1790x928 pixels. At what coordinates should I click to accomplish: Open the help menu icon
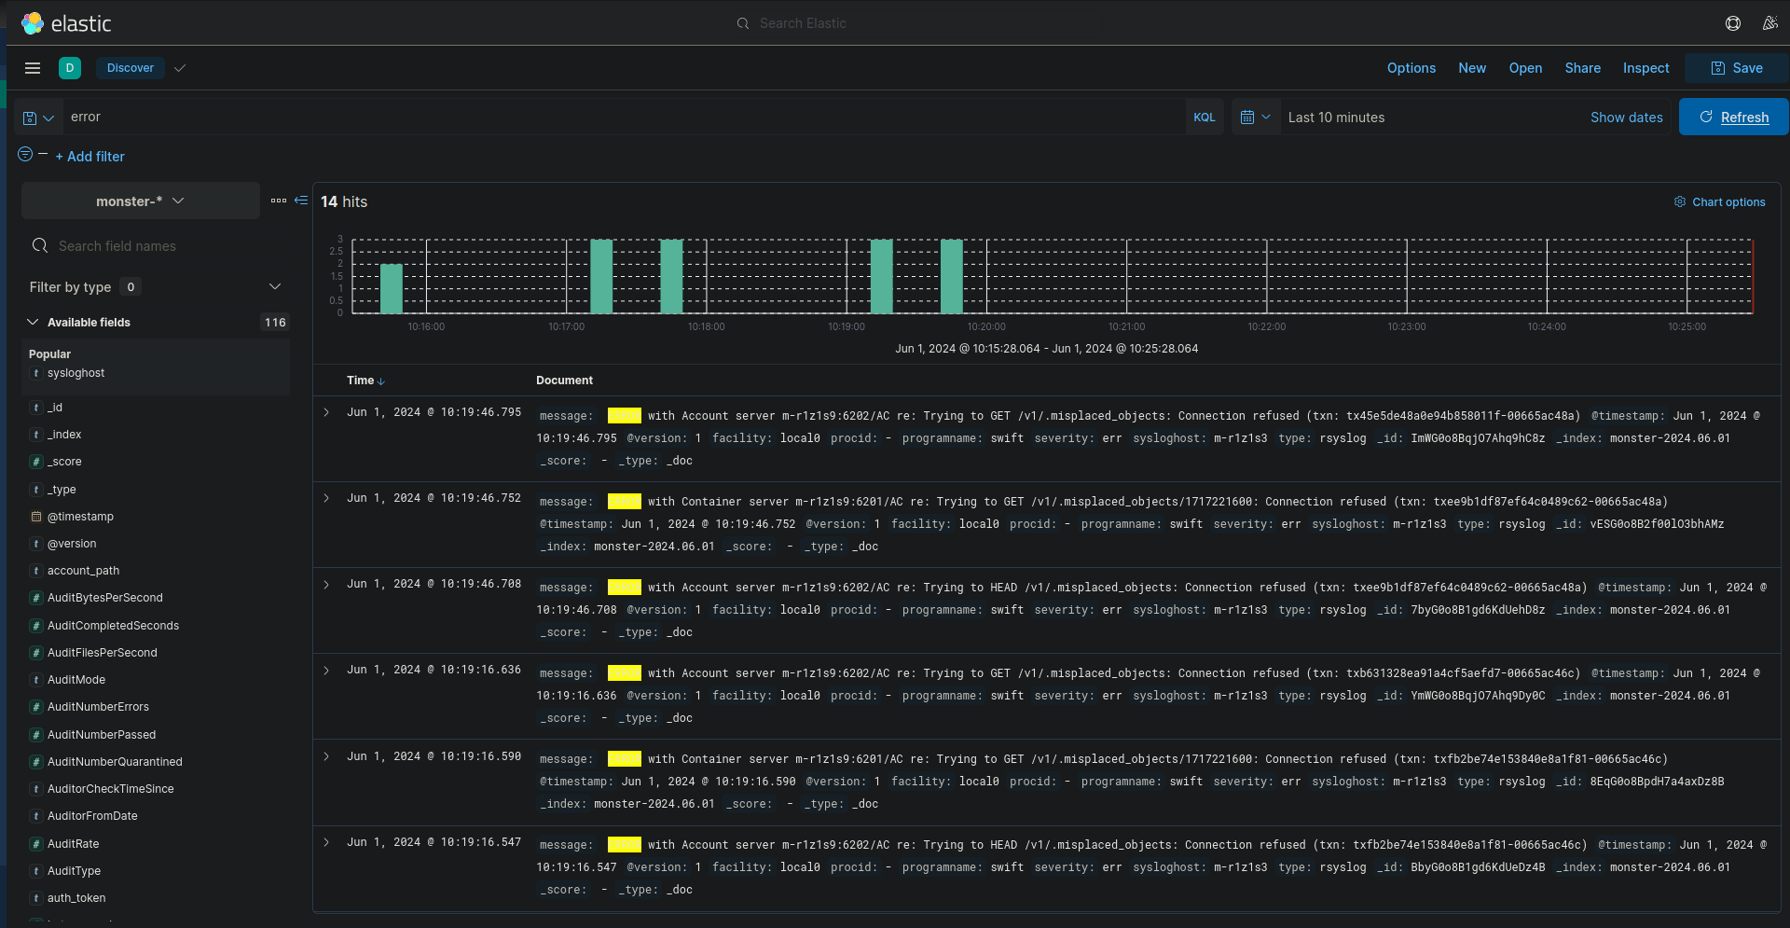1732,23
